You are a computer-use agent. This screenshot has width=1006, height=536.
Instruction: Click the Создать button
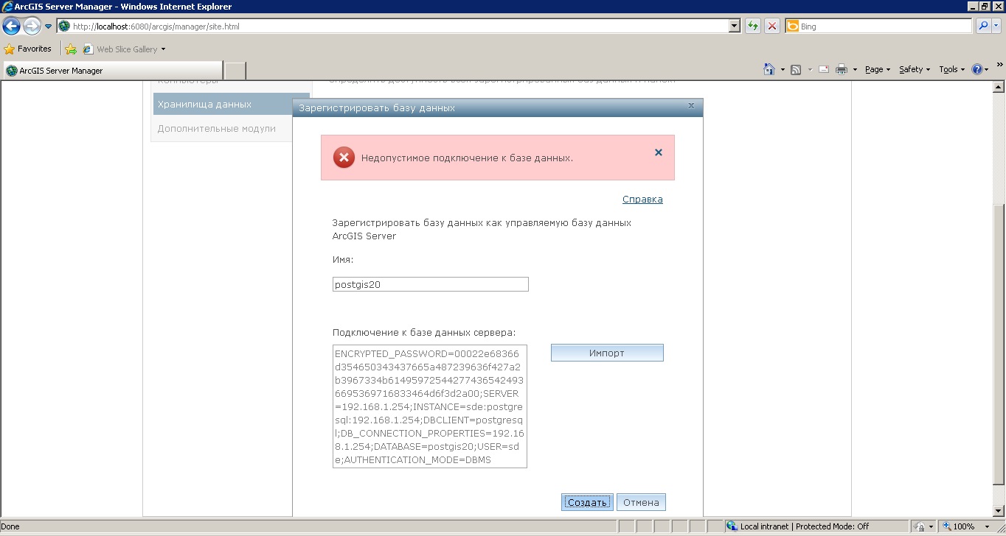(587, 502)
